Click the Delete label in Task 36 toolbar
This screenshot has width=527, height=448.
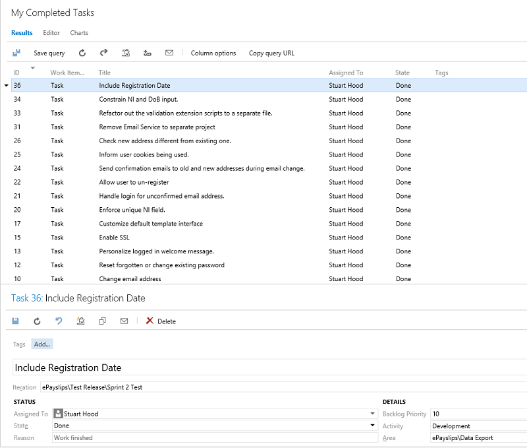pyautogui.click(x=167, y=321)
